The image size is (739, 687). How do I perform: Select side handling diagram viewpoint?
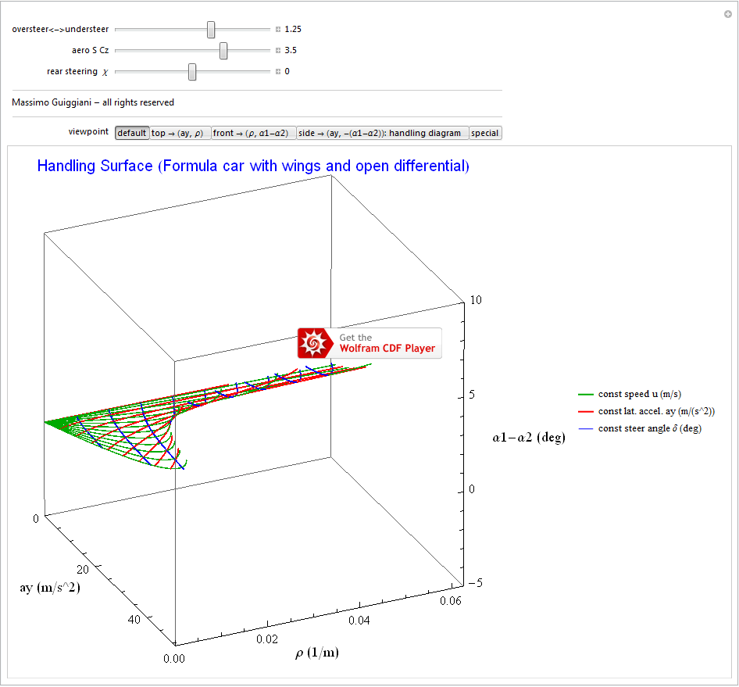click(x=382, y=133)
